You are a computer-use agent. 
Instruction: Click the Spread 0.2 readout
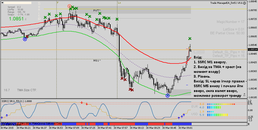tap(14, 7)
